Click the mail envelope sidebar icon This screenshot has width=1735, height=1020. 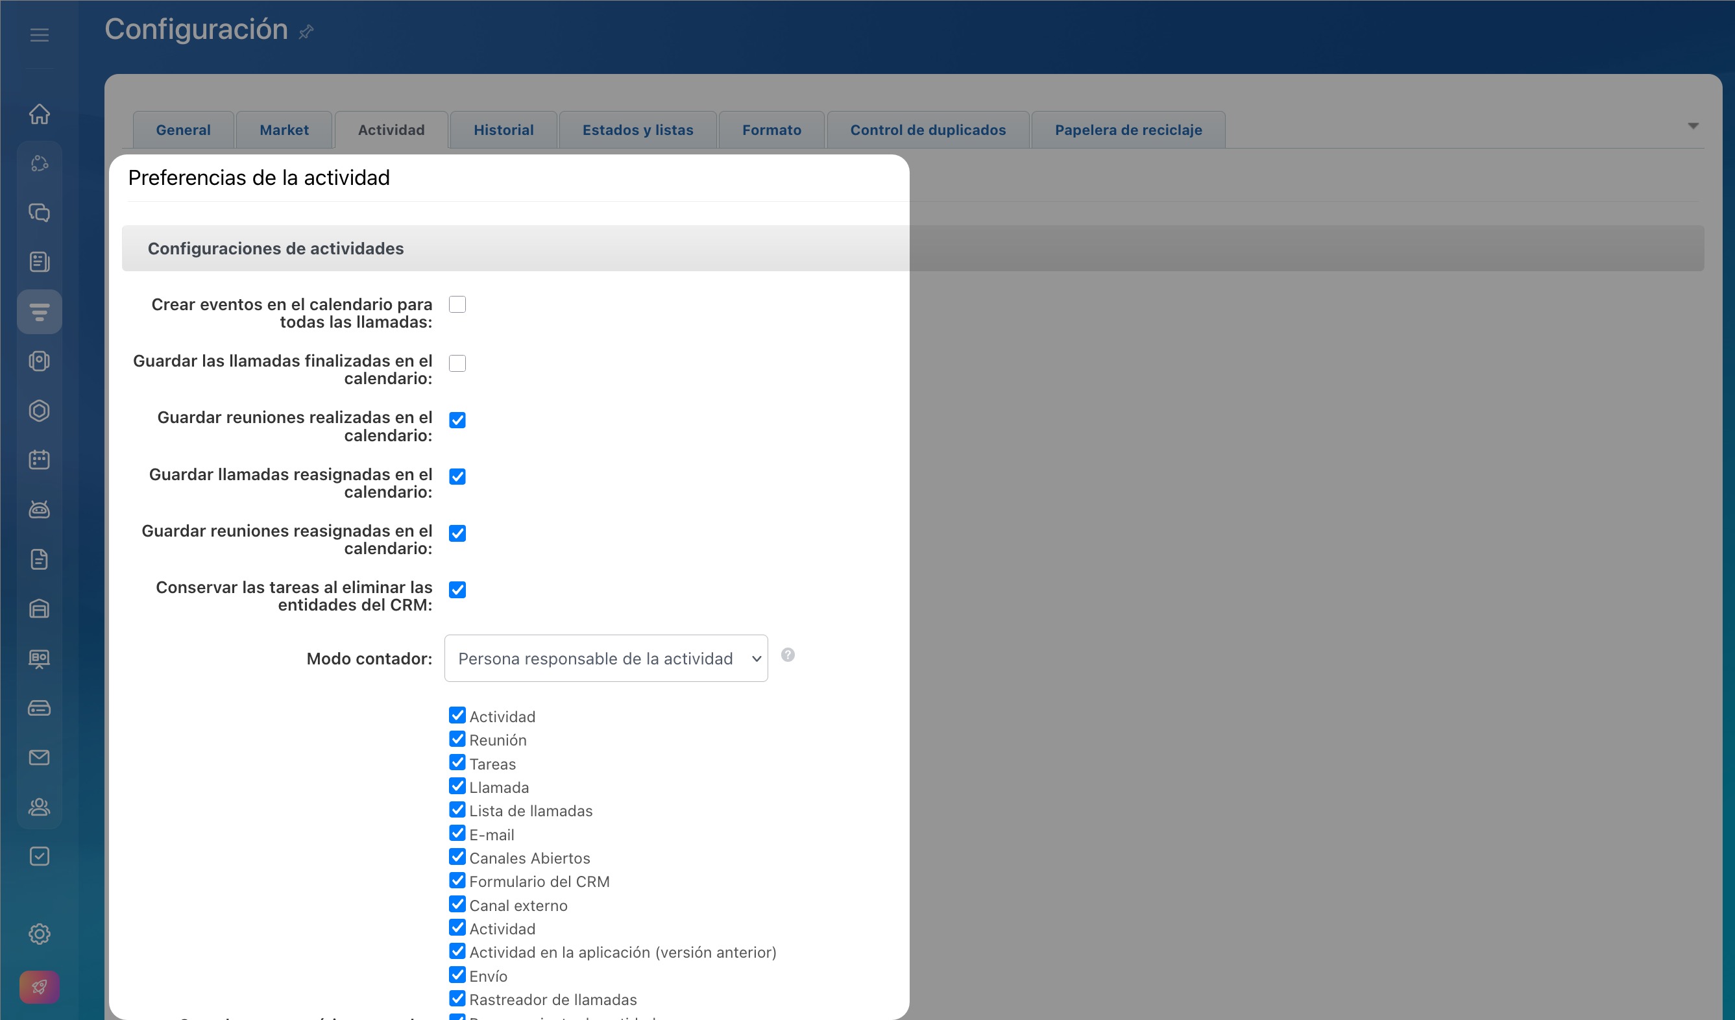coord(39,757)
